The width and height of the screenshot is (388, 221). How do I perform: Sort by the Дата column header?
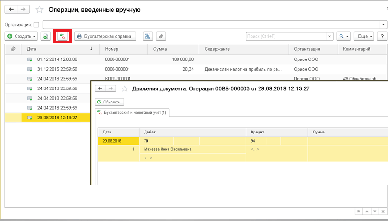pyautogui.click(x=60, y=49)
